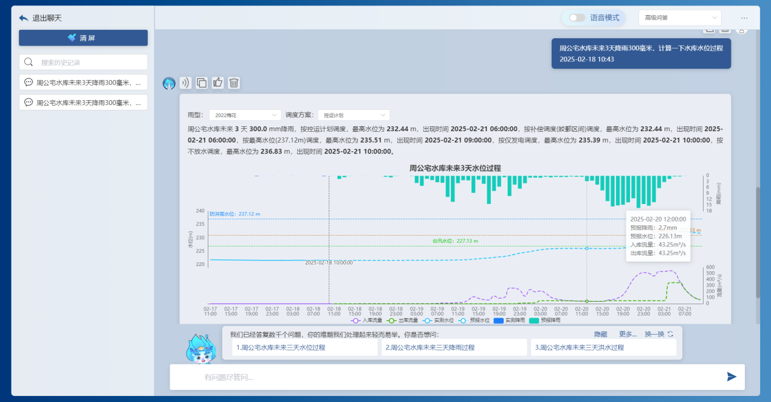The width and height of the screenshot is (771, 402).
Task: Click the refresh icon beside 换一换
Action: pos(670,334)
